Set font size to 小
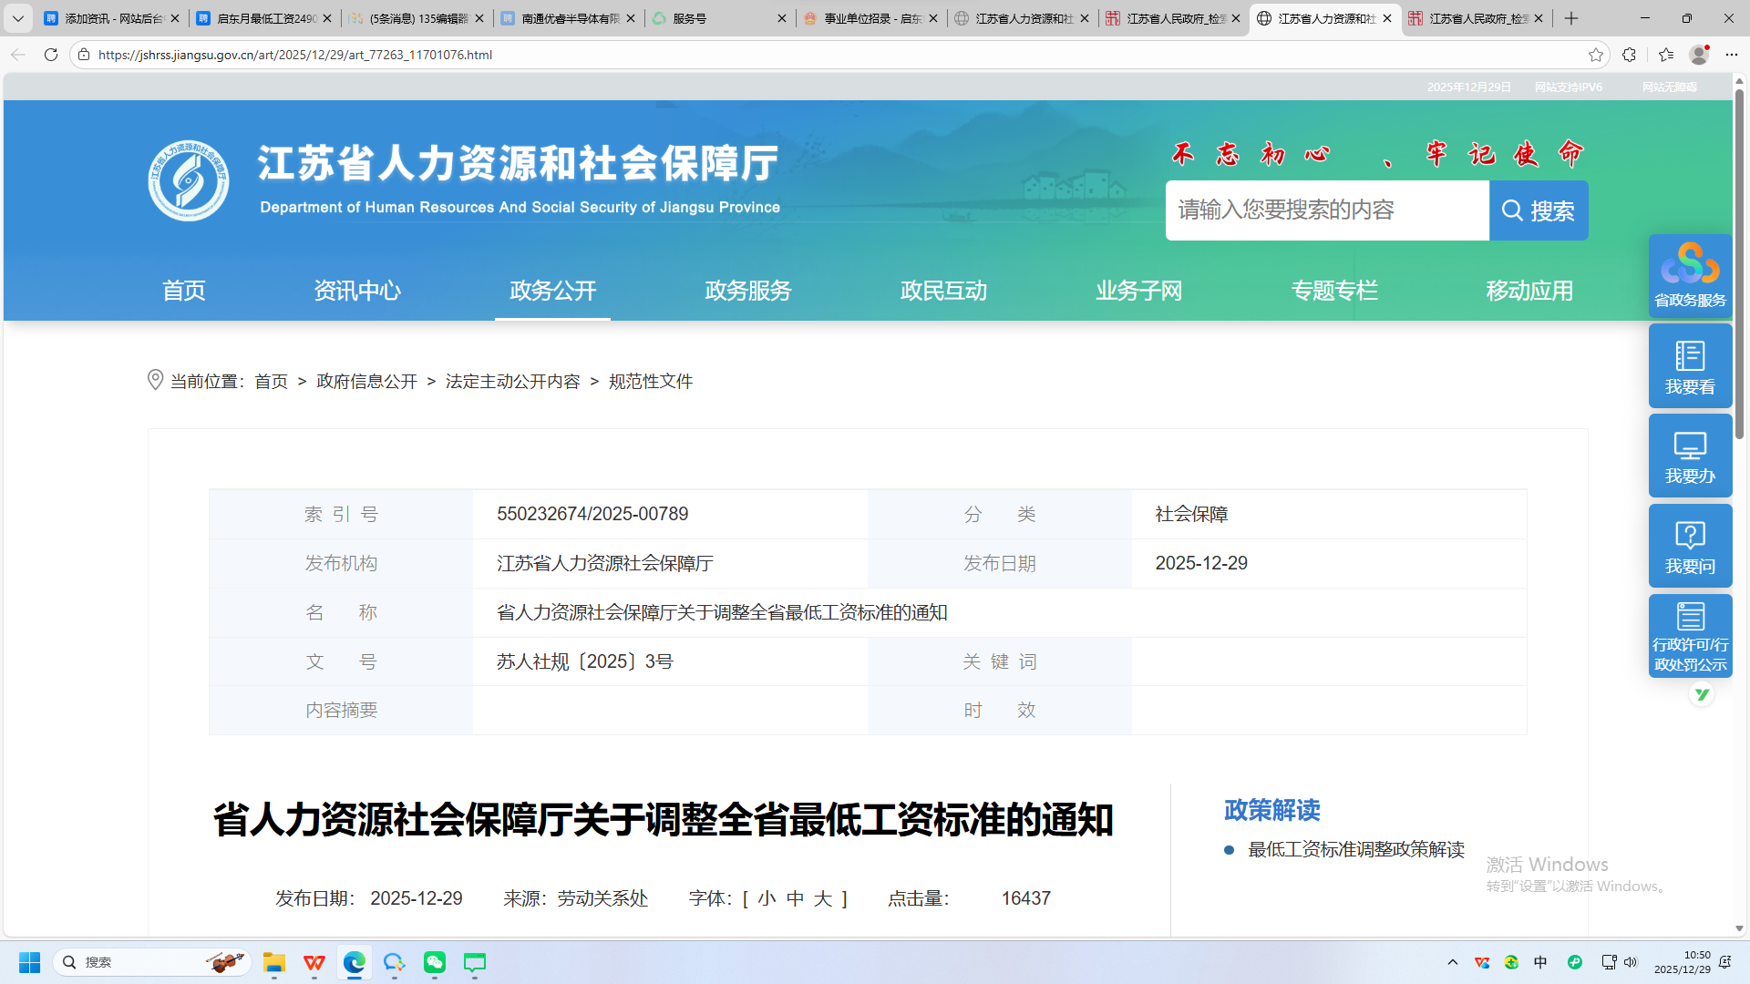 (767, 898)
